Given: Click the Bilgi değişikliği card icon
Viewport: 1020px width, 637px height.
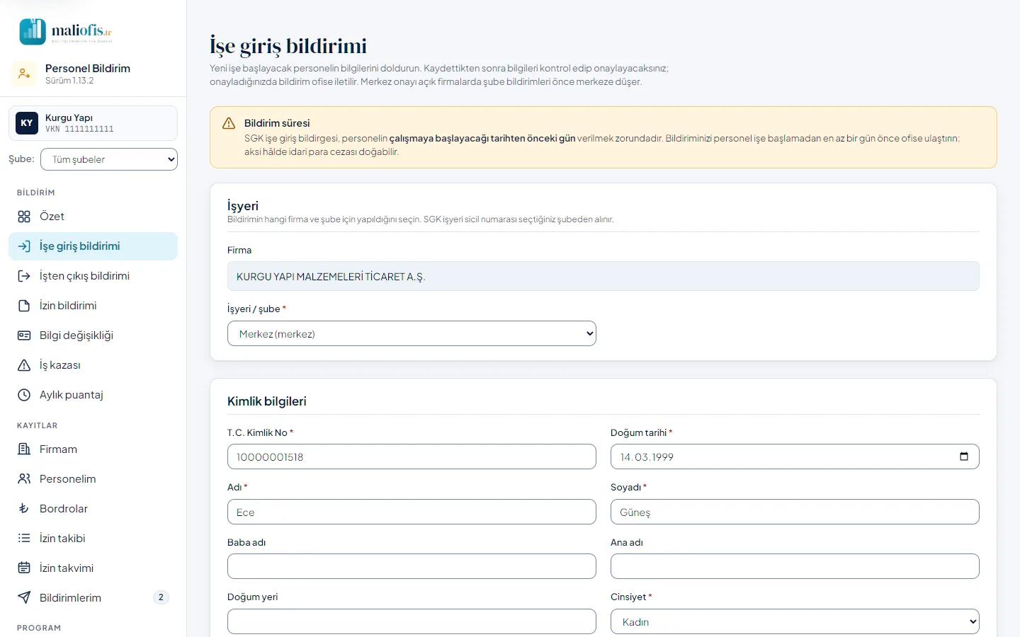Looking at the screenshot, I should pos(24,335).
